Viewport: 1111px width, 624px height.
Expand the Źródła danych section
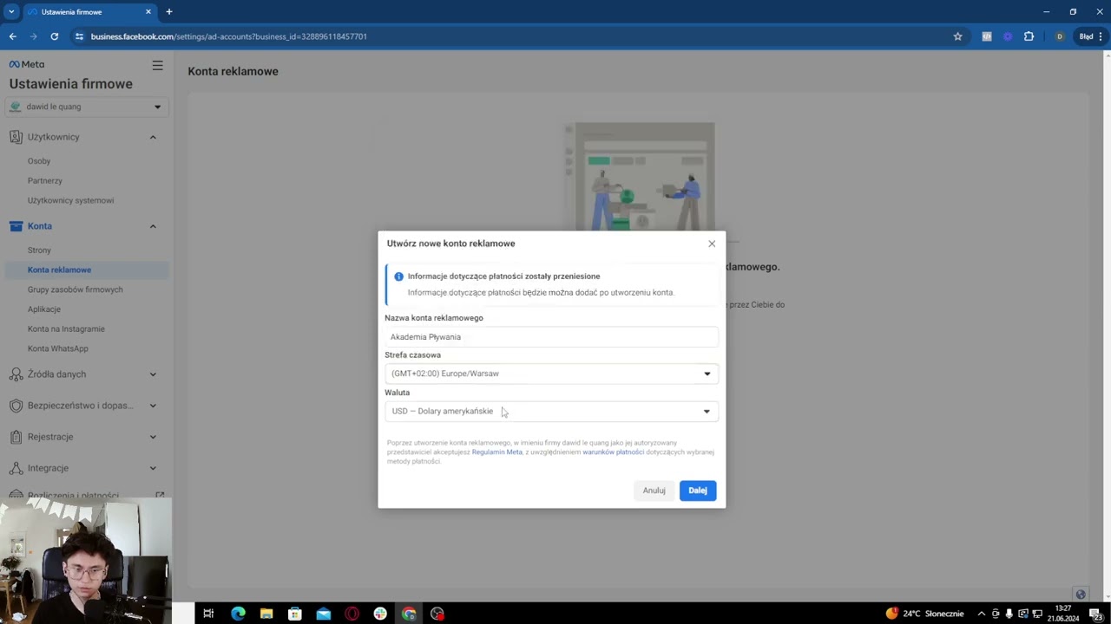pyautogui.click(x=153, y=374)
